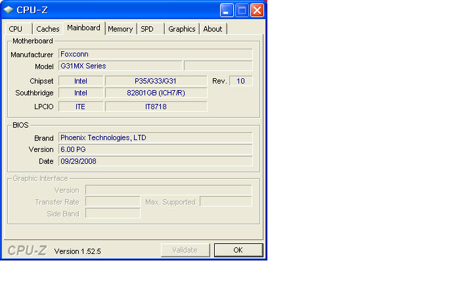Go to the About tab
This screenshot has width=473, height=296.
click(x=213, y=29)
